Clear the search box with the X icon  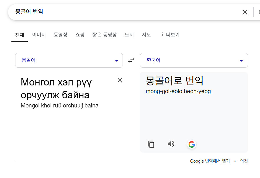[x=245, y=12]
